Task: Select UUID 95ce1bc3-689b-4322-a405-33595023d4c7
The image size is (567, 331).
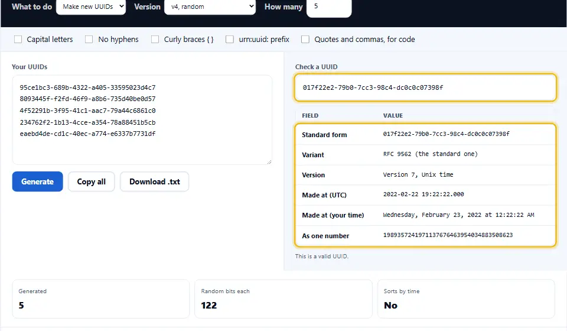Action: [x=87, y=87]
